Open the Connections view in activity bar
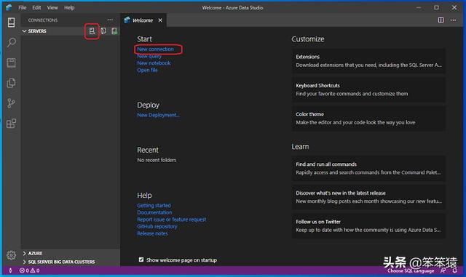466x277 pixels. [12, 23]
